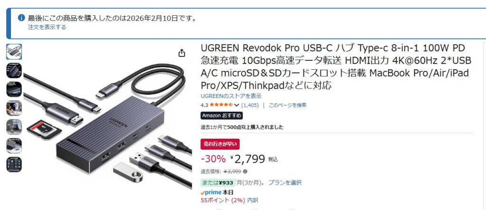This screenshot has height=210, width=486.
Task: Click info icon next to past price
Action: (245, 171)
